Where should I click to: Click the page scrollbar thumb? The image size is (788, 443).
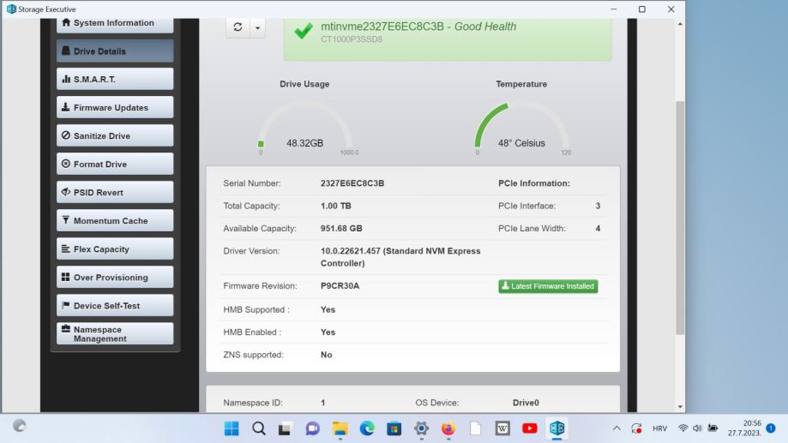click(680, 218)
